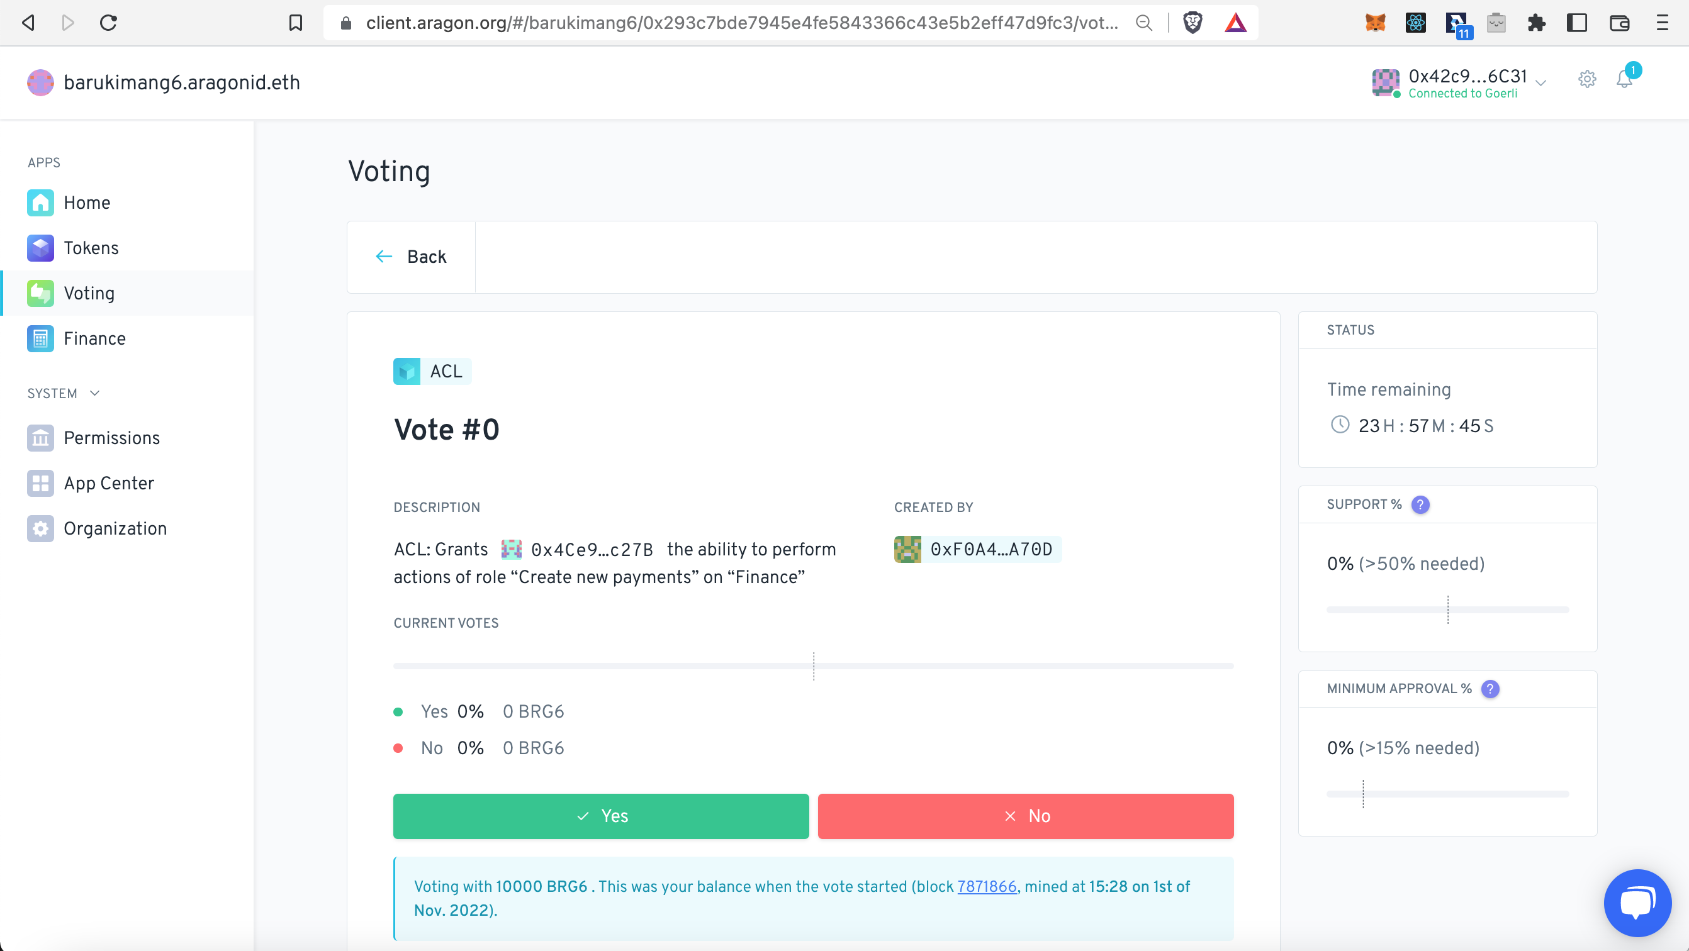Click the Back arrow button
1689x951 pixels.
coord(411,257)
